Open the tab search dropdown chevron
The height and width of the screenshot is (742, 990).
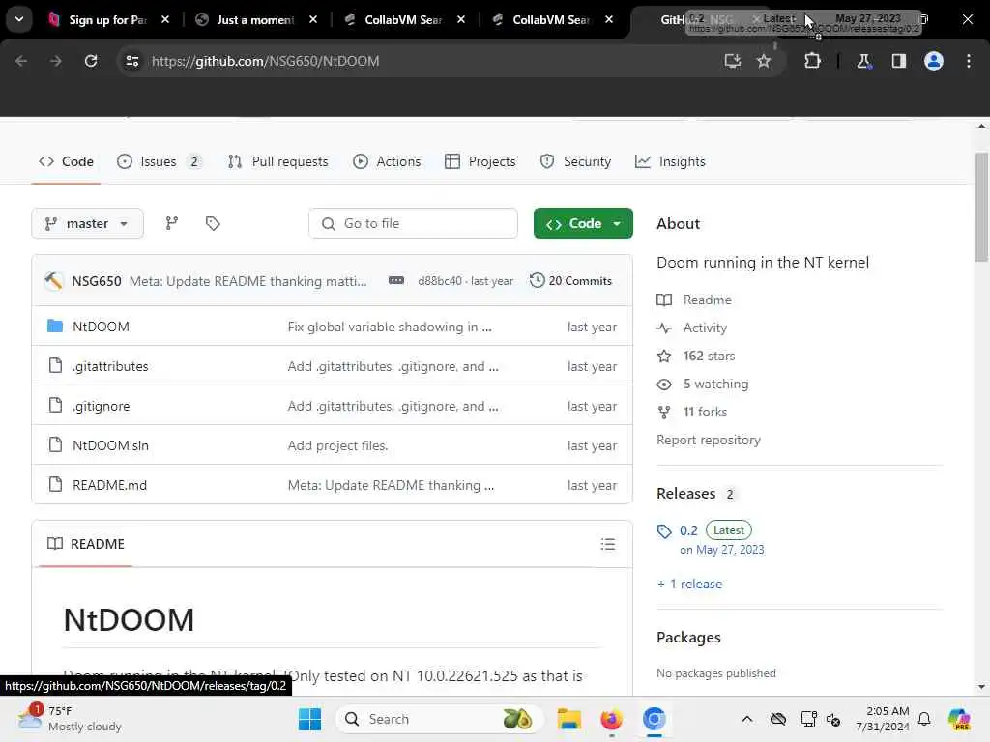click(19, 19)
